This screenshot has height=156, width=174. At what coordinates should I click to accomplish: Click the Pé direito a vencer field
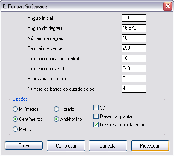click(x=134, y=48)
